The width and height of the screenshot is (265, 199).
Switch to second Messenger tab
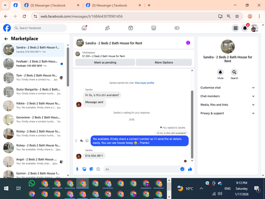(x=51, y=5)
